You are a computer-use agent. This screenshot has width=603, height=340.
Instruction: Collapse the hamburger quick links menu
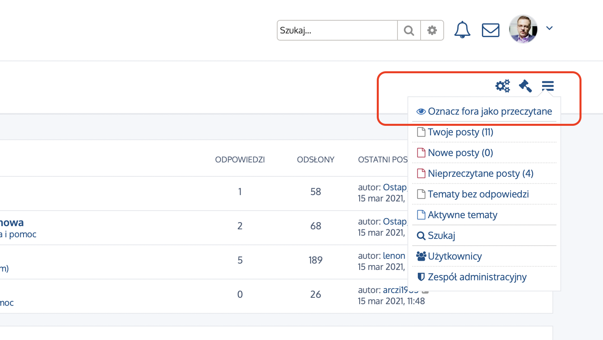coord(548,86)
